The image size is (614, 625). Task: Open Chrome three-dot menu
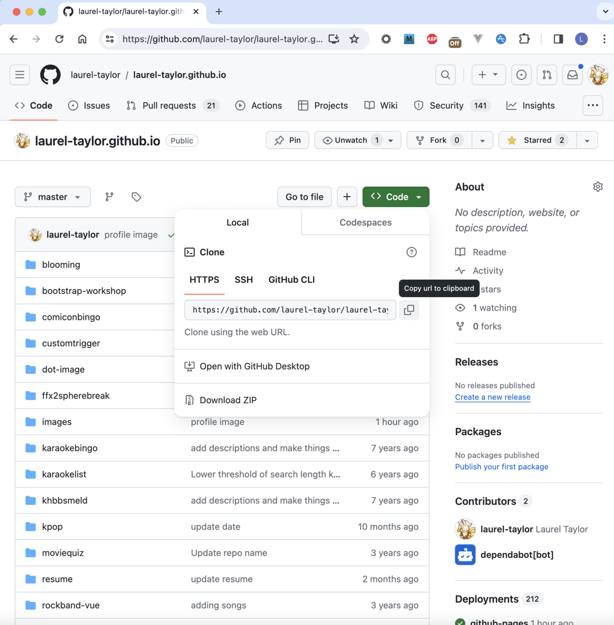[604, 39]
